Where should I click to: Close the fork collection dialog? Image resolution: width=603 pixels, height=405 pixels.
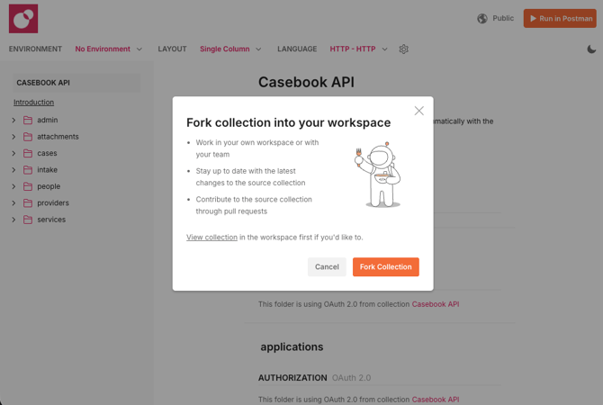click(418, 111)
